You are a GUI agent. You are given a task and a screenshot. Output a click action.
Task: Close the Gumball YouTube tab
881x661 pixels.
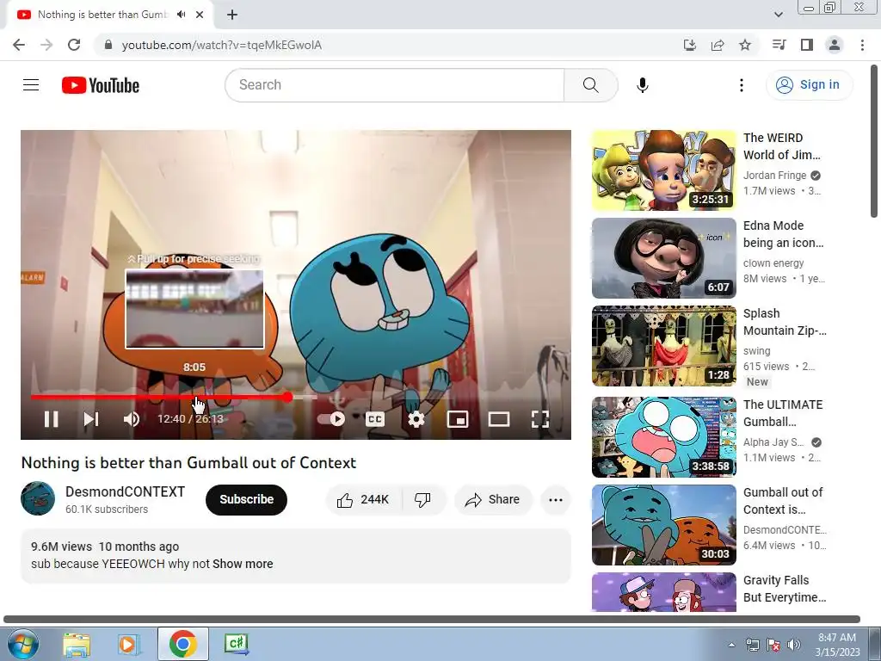(200, 15)
